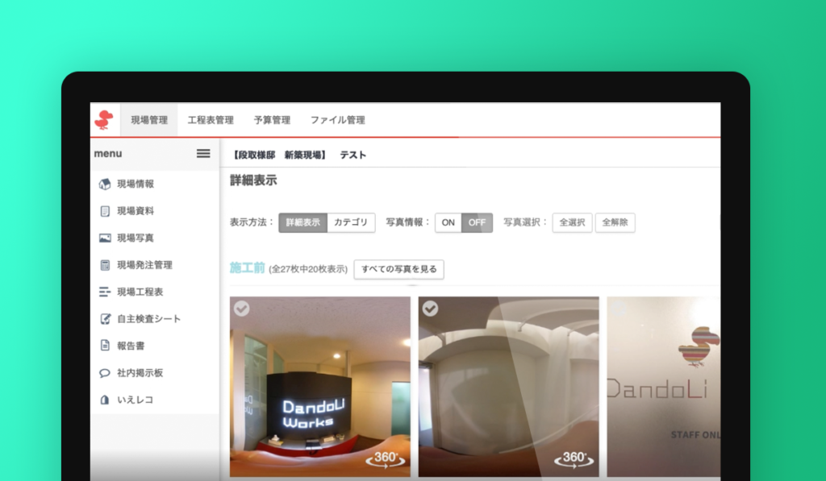Click the document icon beside 現場資料
The width and height of the screenshot is (826, 481).
(x=105, y=211)
